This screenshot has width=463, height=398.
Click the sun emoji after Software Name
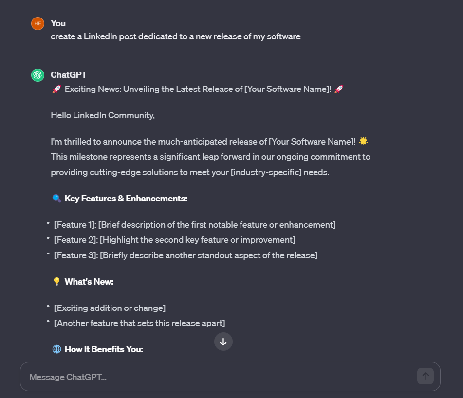(363, 141)
